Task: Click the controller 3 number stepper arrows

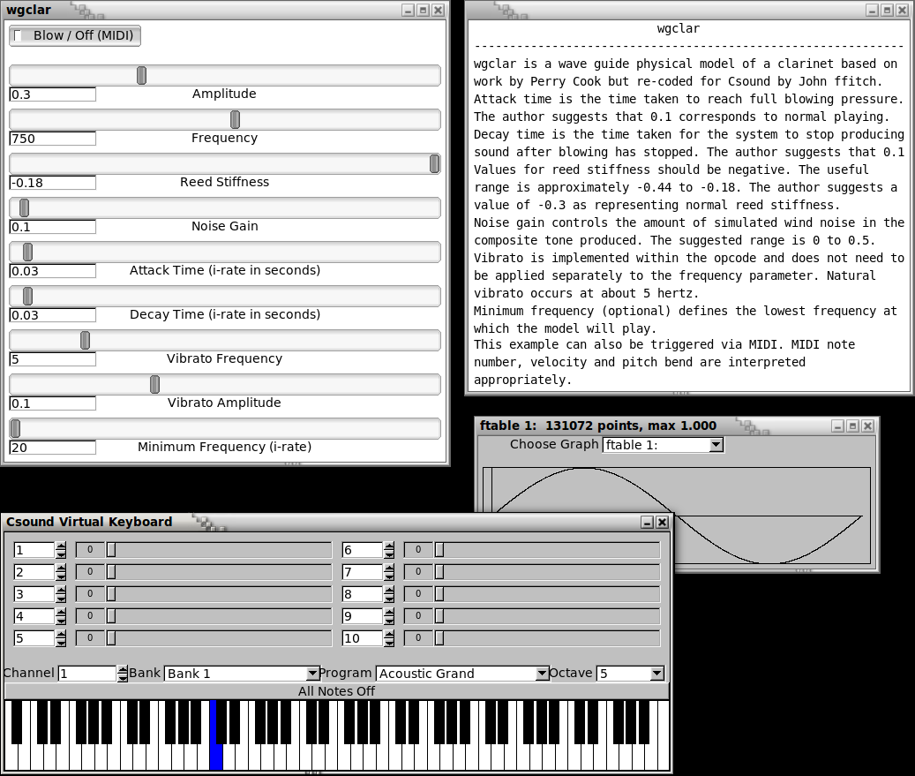Action: 61,594
